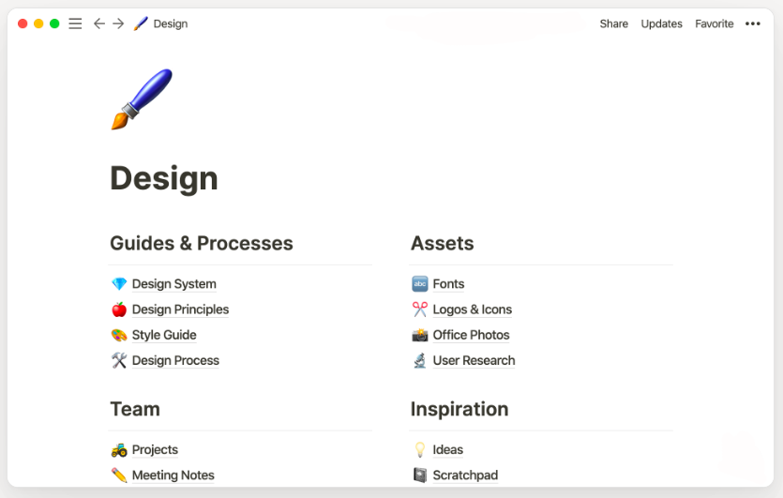Click the abc icon beside Fonts

(420, 284)
